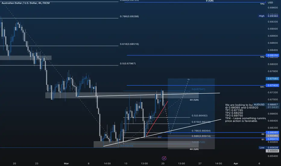
Task: Click the 0.67400 TP1 price tag
Action: 272,85
